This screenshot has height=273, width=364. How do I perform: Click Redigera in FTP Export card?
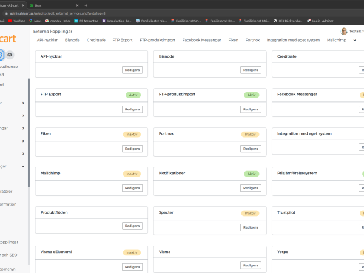pos(132,109)
